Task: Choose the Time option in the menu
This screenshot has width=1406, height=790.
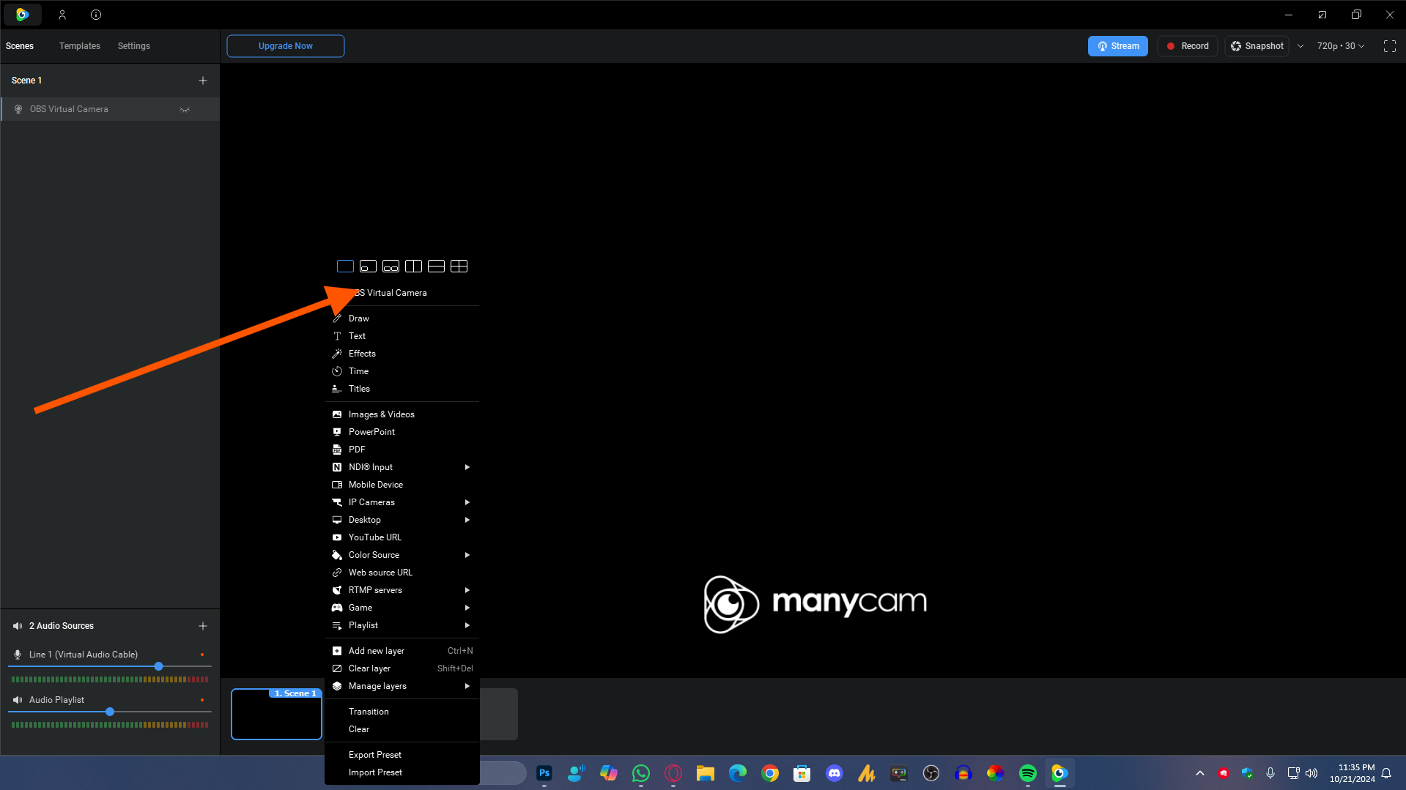Action: [x=402, y=371]
